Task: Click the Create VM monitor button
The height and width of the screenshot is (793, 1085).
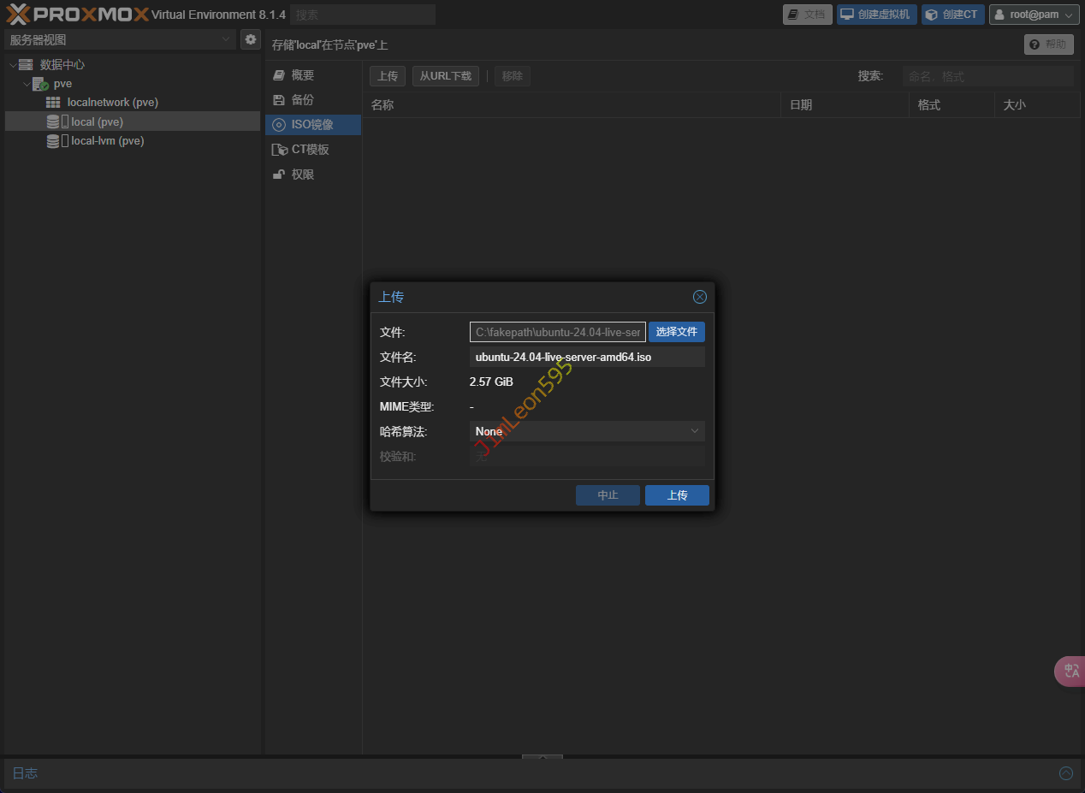Action: click(x=876, y=15)
